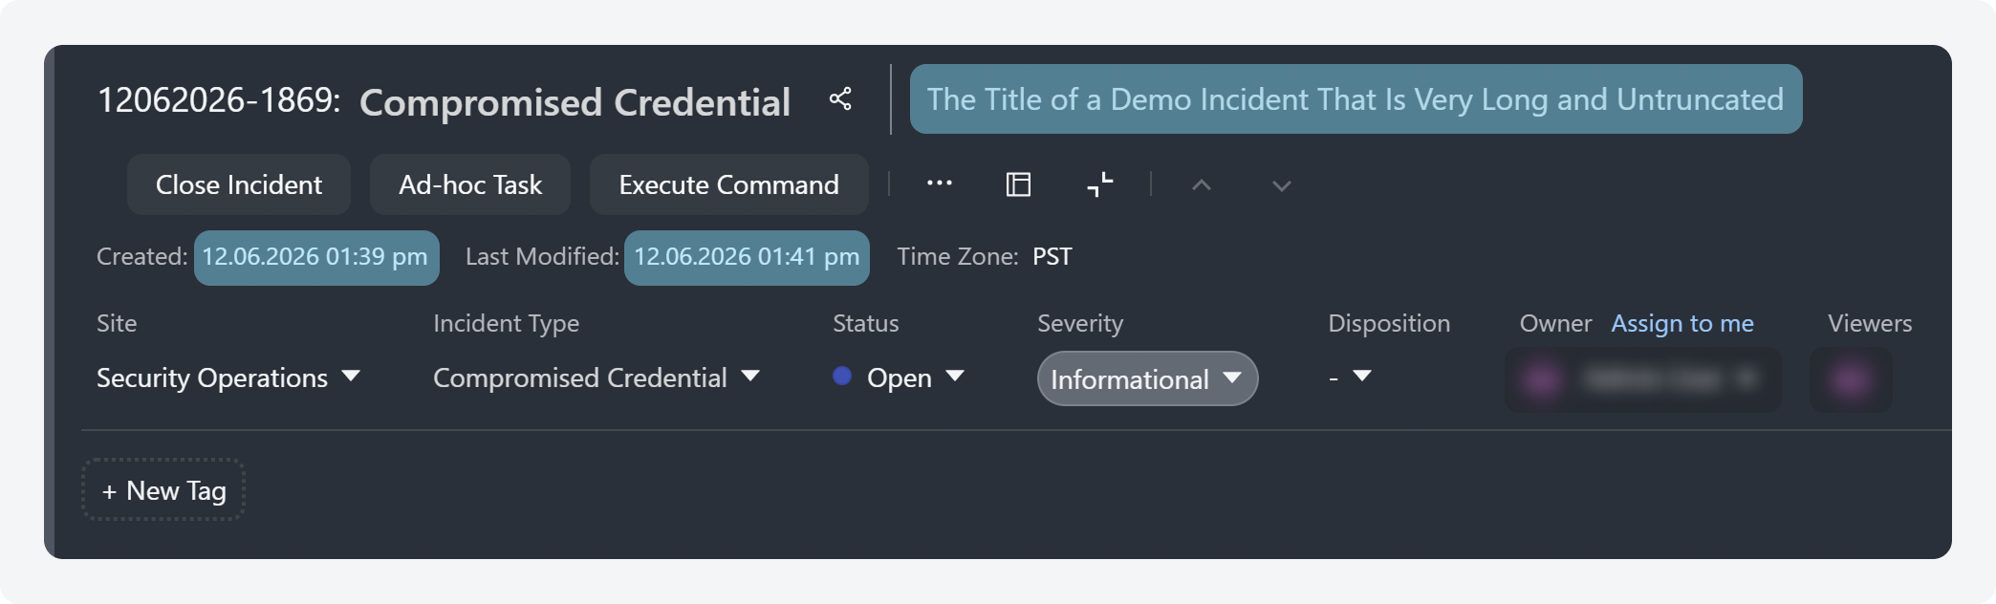Expand the Disposition dropdown arrow
1996x604 pixels.
tap(1362, 377)
